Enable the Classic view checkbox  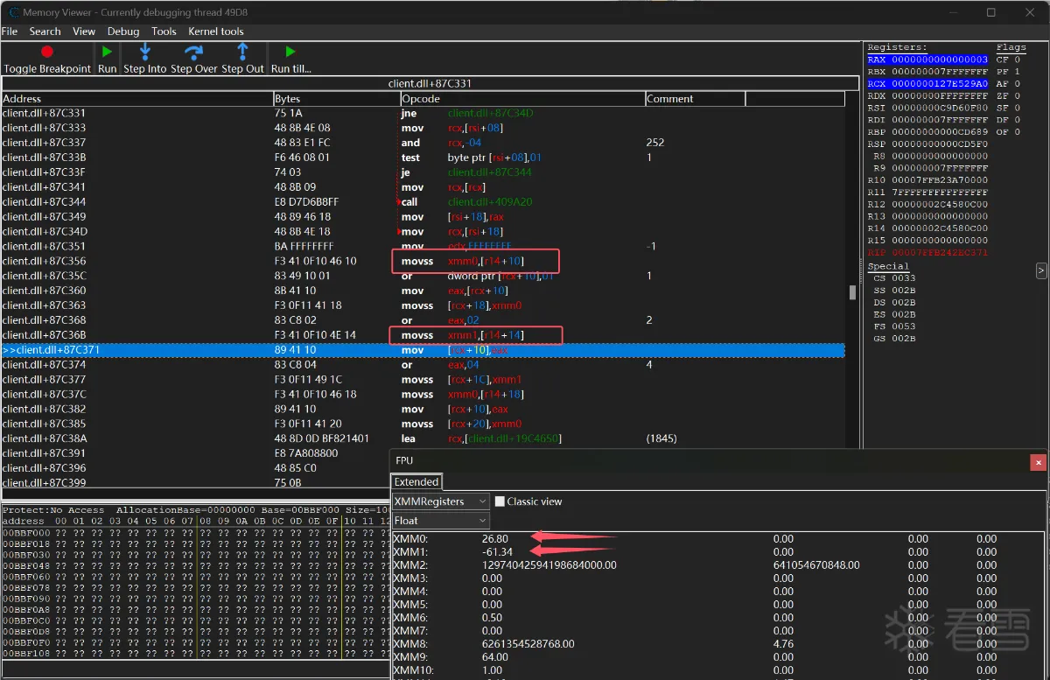tap(500, 501)
